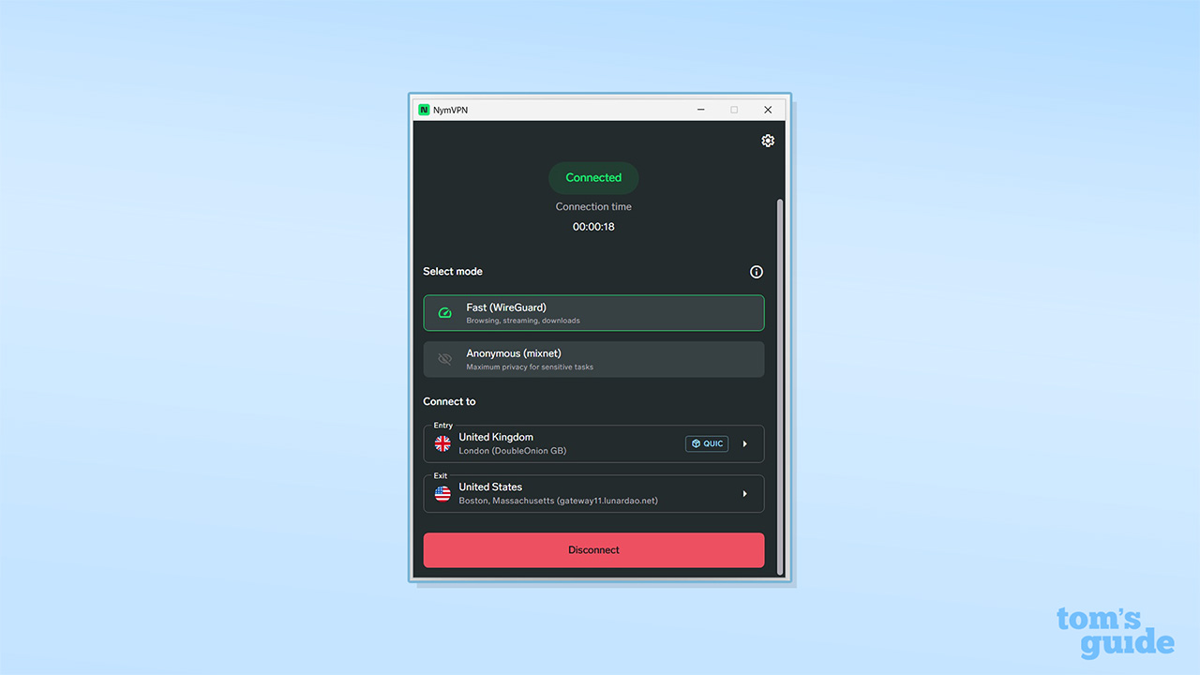Open the United States exit hop chevron
Viewport: 1200px width, 675px height.
click(745, 493)
